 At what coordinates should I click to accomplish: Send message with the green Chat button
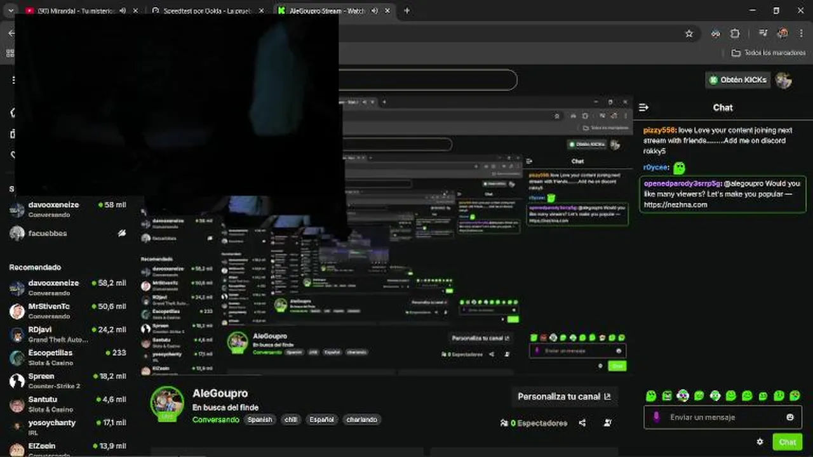pyautogui.click(x=788, y=442)
